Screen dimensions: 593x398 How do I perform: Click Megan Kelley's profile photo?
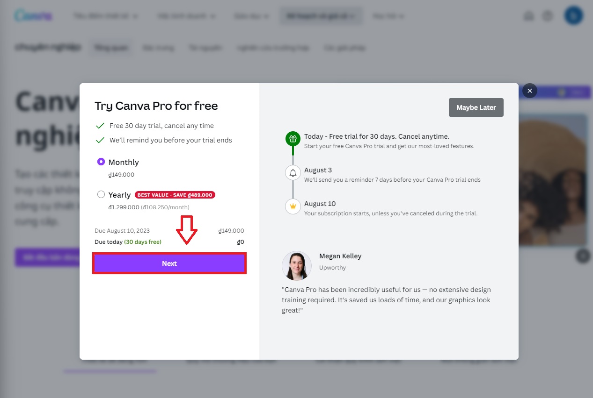click(297, 266)
